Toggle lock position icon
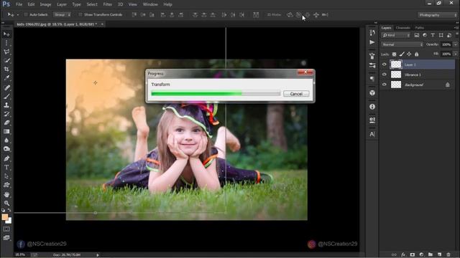Viewport: 460px width, 258px height. (409, 54)
